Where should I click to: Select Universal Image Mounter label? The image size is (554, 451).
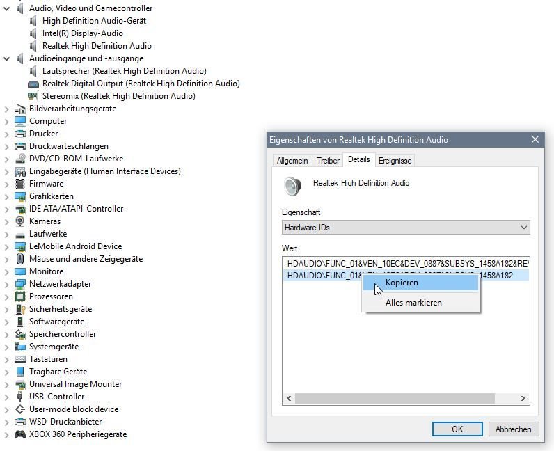click(76, 385)
